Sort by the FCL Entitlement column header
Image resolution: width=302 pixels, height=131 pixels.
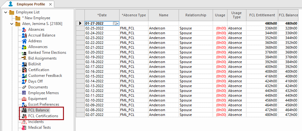point(262,15)
